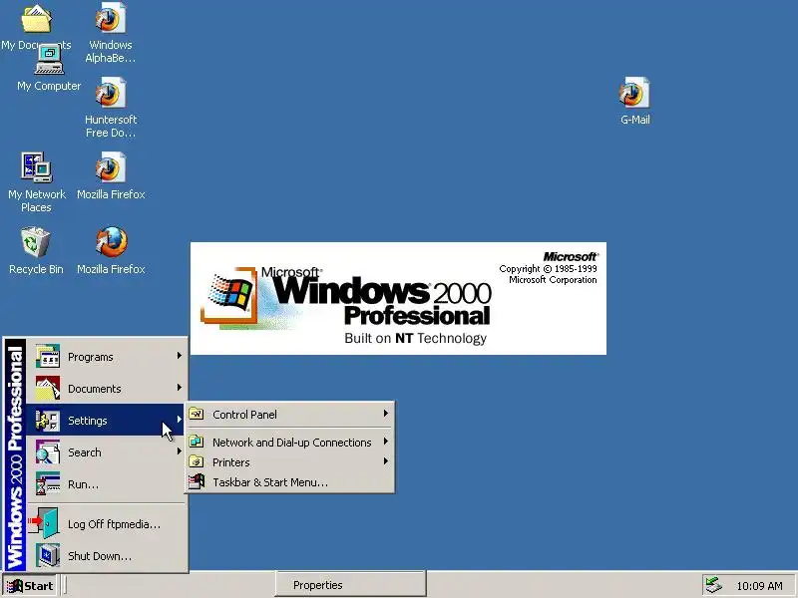The height and width of the screenshot is (598, 798).
Task: Click the Programs icon in Start menu
Action: pos(47,356)
